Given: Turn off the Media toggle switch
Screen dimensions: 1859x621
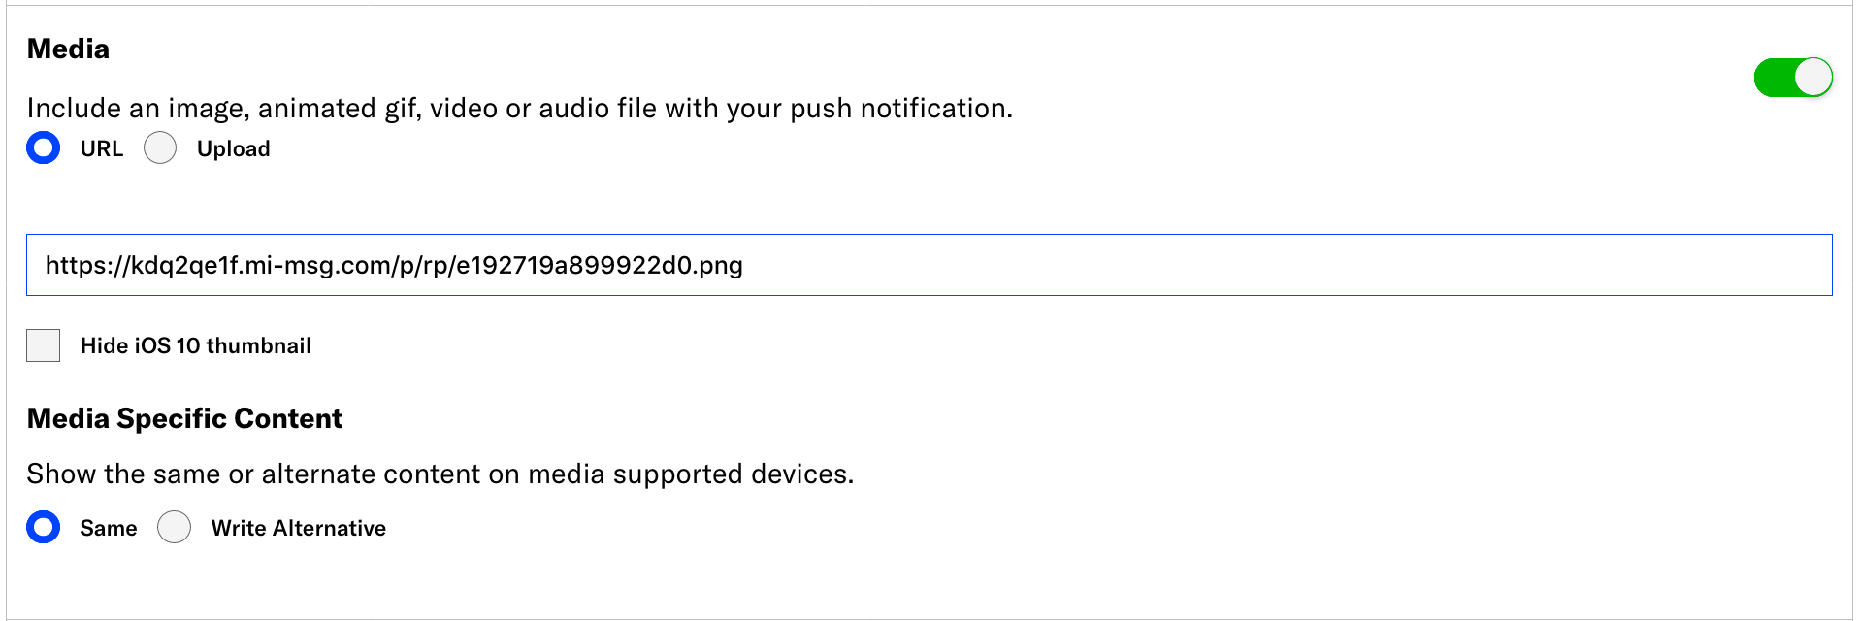Looking at the screenshot, I should coord(1792,78).
